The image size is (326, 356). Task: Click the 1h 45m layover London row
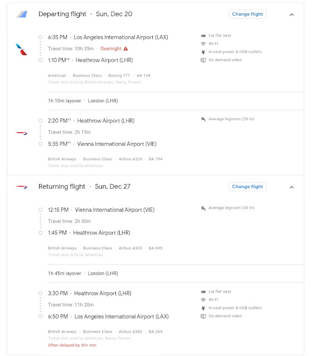[x=176, y=273]
